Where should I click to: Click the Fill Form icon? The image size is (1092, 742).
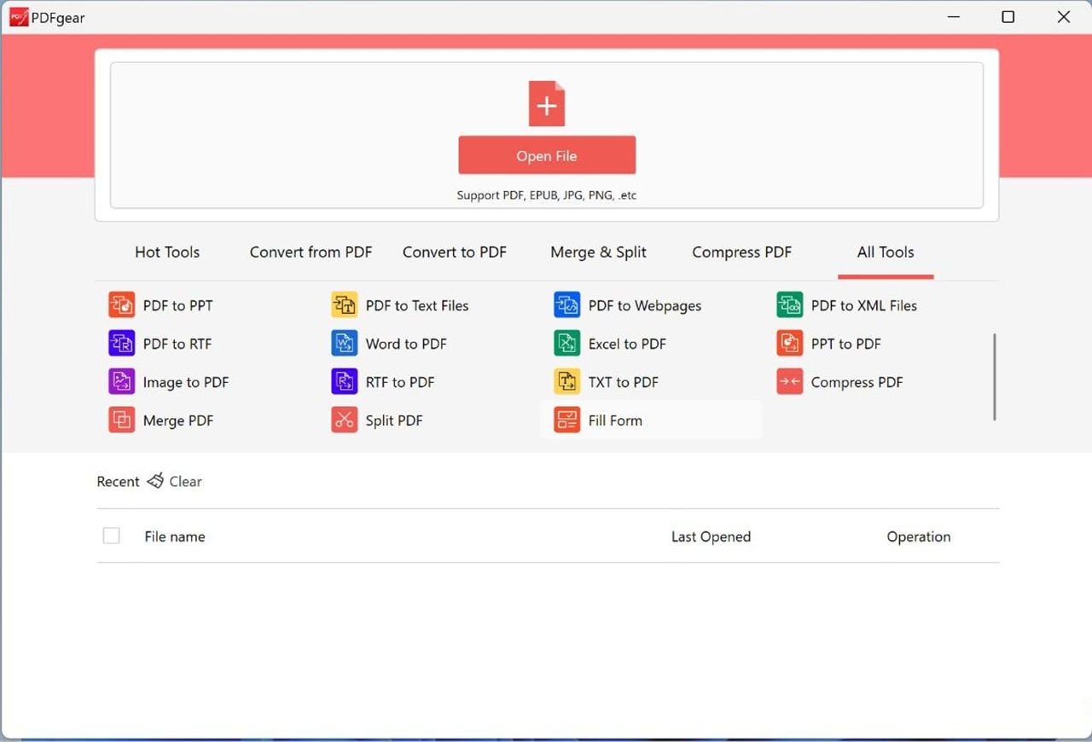[x=567, y=420]
